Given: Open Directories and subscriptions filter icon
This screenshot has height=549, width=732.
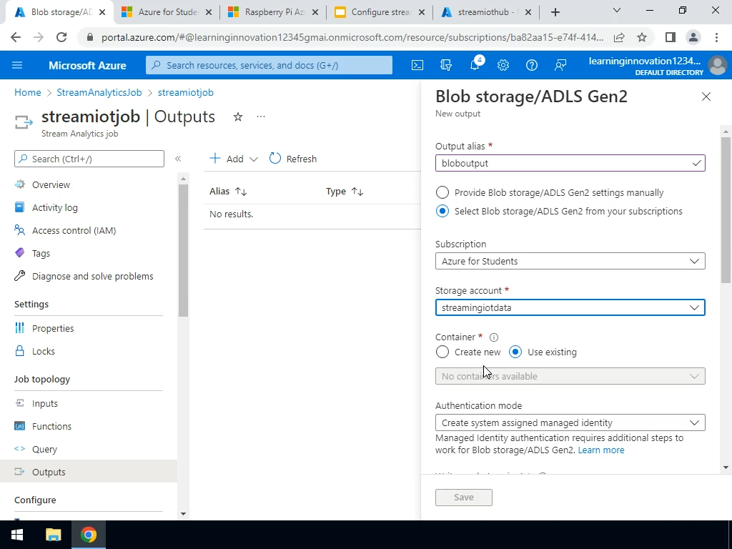Looking at the screenshot, I should pos(446,65).
